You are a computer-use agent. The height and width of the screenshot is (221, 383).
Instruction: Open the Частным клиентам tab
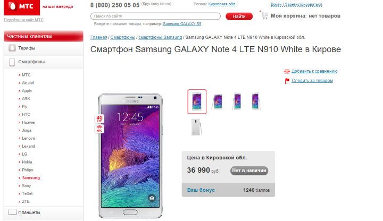[x=44, y=36]
